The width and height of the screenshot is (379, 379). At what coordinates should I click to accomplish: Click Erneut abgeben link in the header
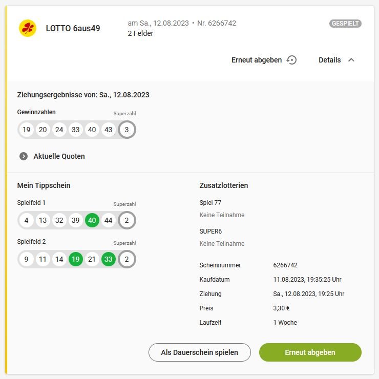pos(257,60)
